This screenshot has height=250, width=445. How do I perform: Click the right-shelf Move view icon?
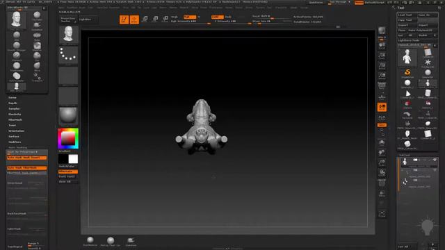pyautogui.click(x=382, y=153)
